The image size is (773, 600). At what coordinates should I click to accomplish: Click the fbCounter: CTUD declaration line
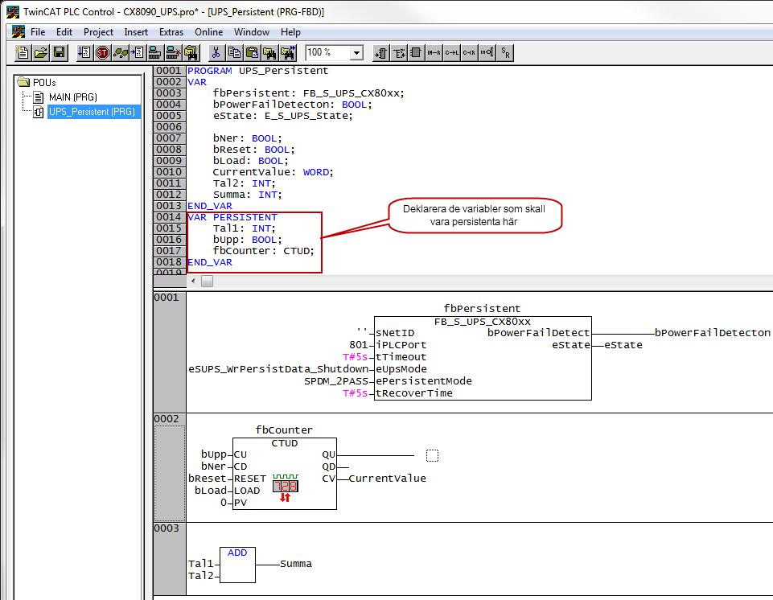click(x=263, y=251)
